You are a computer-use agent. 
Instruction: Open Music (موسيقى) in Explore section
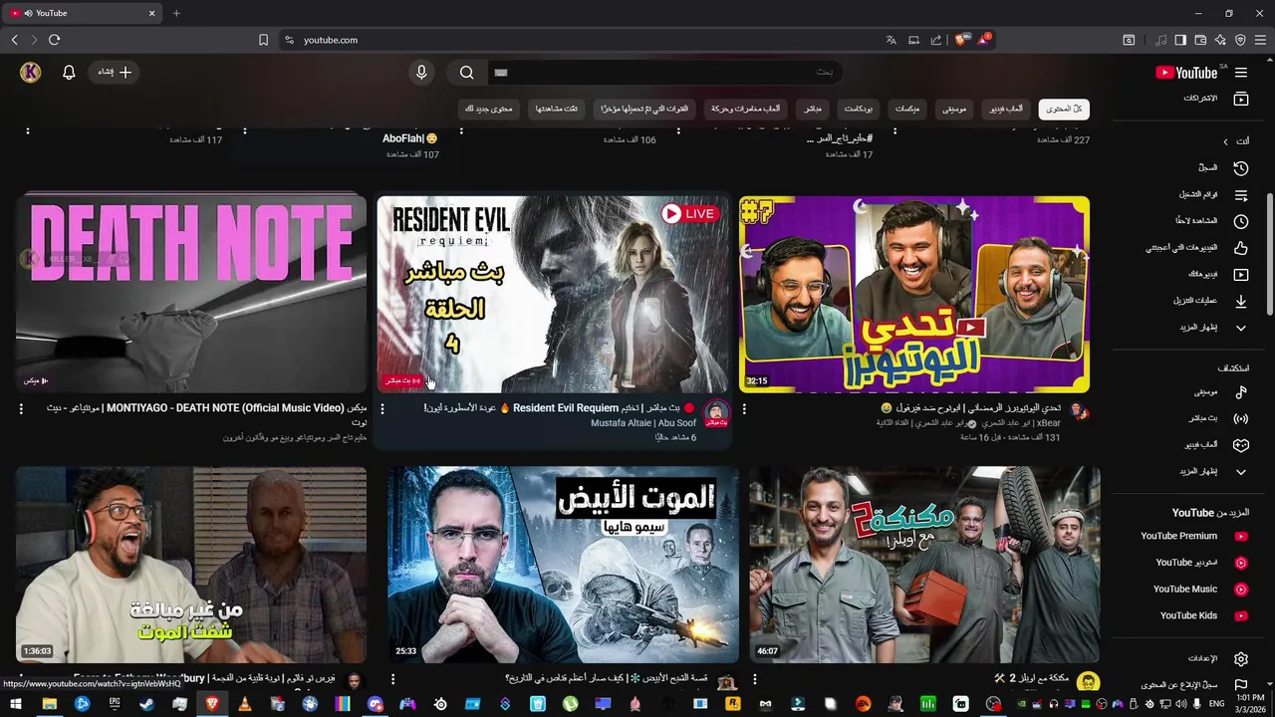point(1221,392)
